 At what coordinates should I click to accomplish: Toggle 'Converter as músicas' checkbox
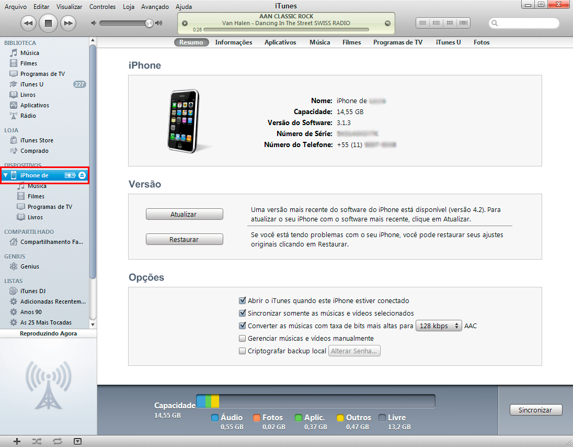242,326
